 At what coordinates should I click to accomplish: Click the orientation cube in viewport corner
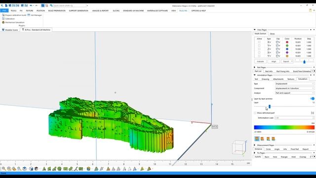(239, 147)
